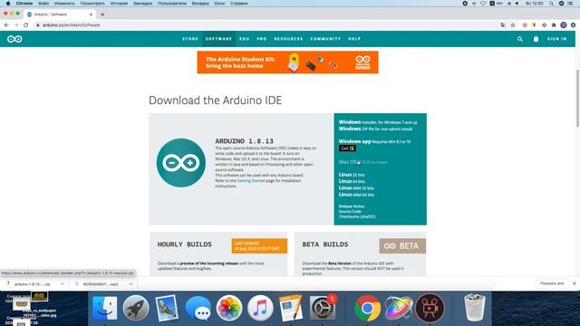This screenshot has height=326, width=580.
Task: Expand options for arduino-1.8.13 zip download
Action: click(63, 283)
